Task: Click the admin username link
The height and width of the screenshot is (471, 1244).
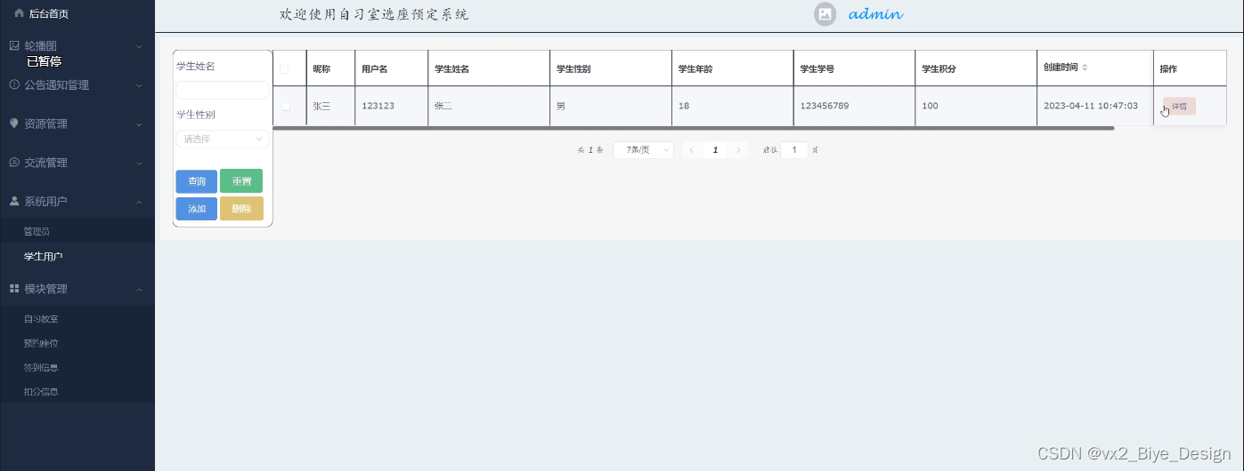Action: tap(876, 14)
